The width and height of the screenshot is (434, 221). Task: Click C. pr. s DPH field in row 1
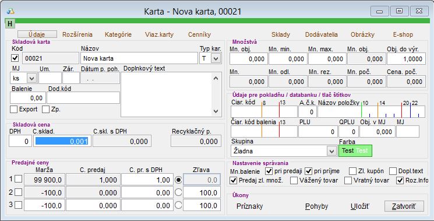pyautogui.click(x=147, y=180)
